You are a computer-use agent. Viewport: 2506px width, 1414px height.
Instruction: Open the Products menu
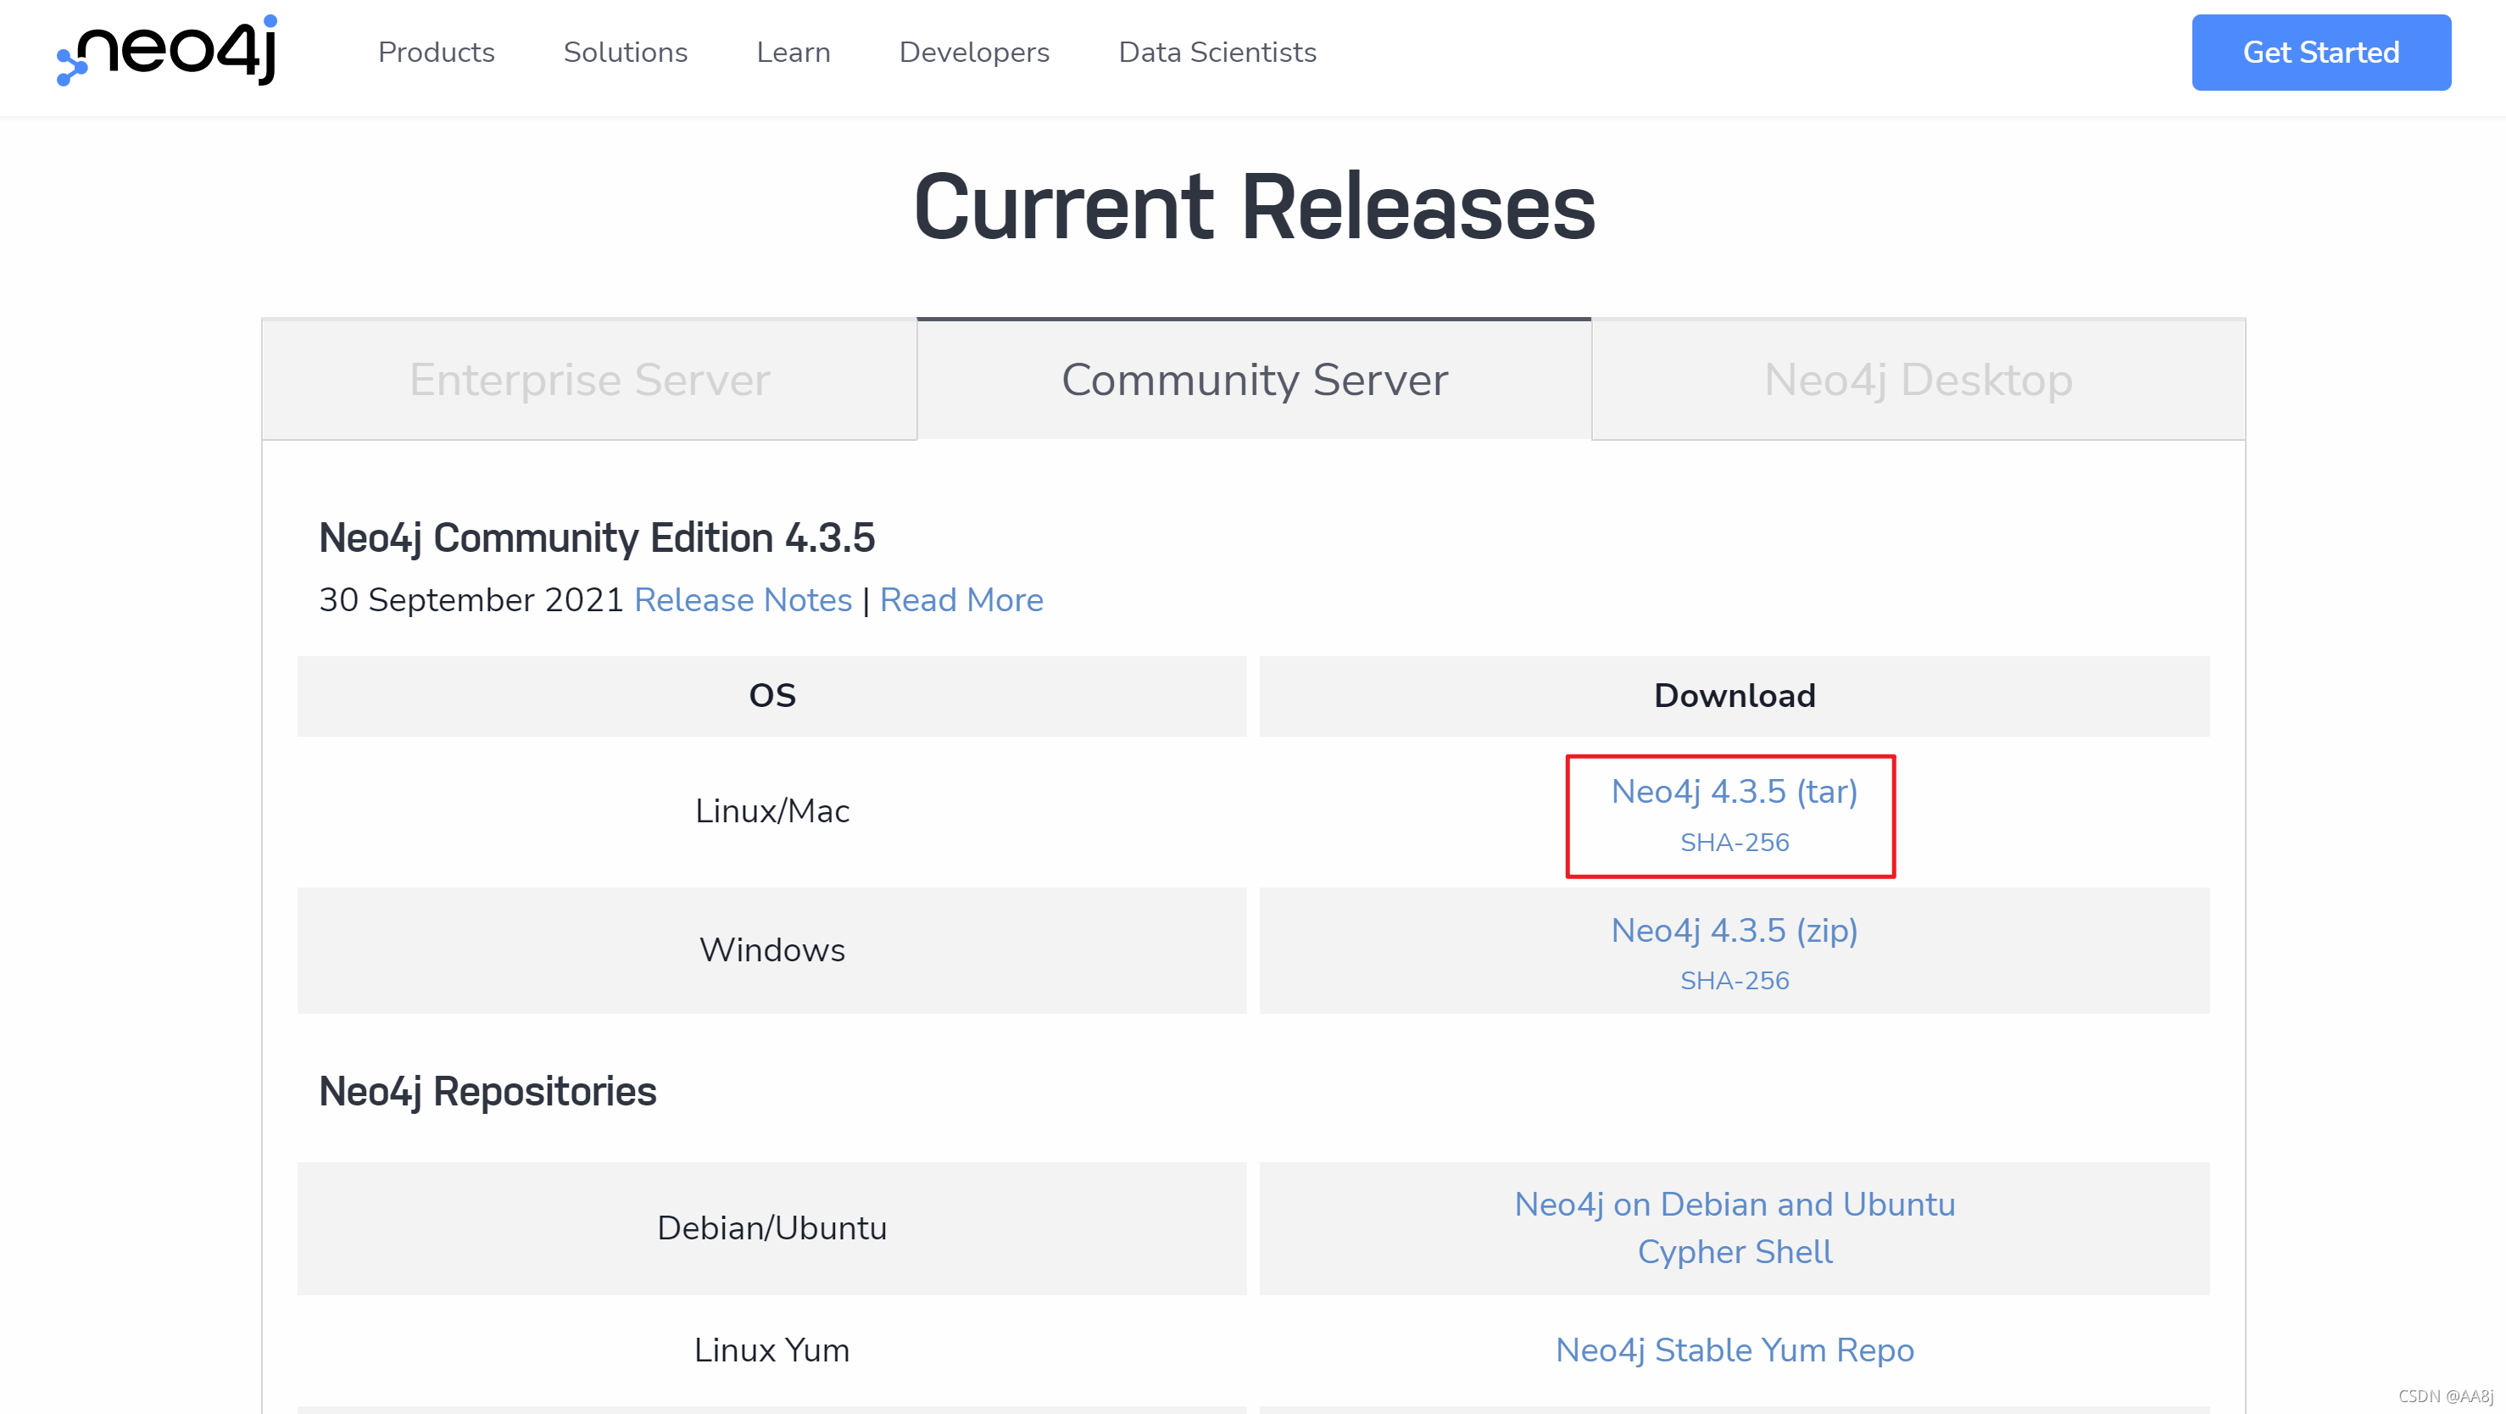pyautogui.click(x=436, y=53)
